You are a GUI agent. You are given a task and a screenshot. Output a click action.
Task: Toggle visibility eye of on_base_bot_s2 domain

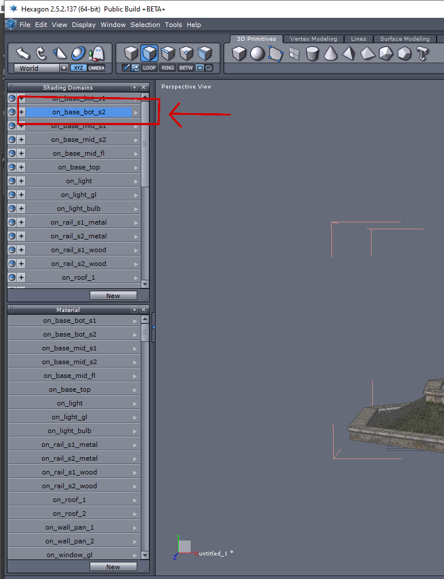pyautogui.click(x=12, y=112)
